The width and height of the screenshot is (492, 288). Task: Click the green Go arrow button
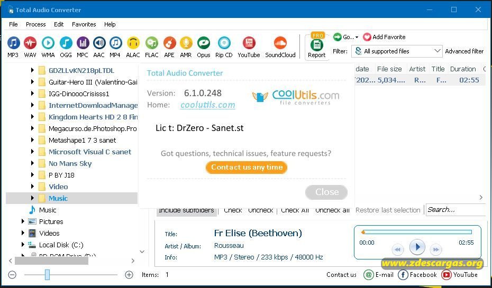338,37
